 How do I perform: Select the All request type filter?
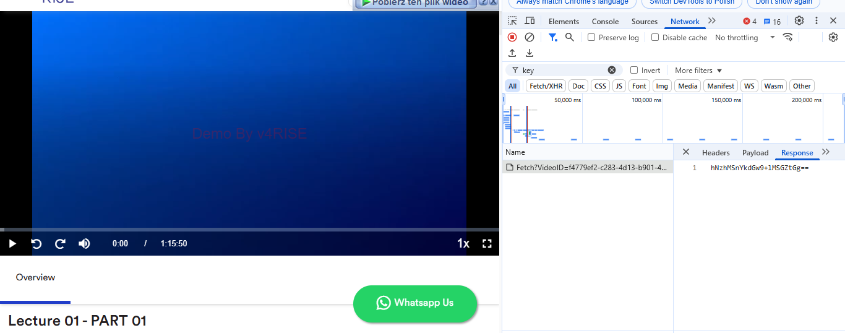[513, 86]
